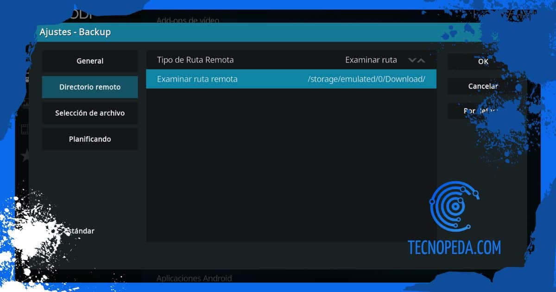This screenshot has width=556, height=292.
Task: Switch to Selección de archivo category
Action: 90,113
